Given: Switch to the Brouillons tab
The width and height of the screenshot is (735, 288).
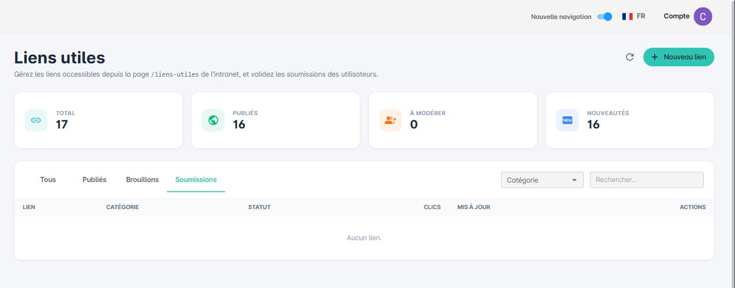Looking at the screenshot, I should (142, 180).
